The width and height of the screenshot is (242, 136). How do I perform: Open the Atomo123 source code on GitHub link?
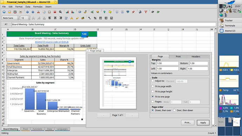tap(52, 42)
